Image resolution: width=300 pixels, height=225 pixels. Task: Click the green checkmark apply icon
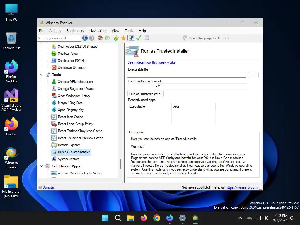pos(139,38)
